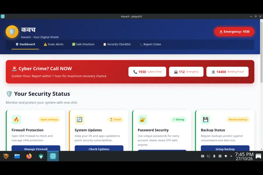Go to the Safe Practices tab
This screenshot has width=263, height=175.
tap(83, 44)
